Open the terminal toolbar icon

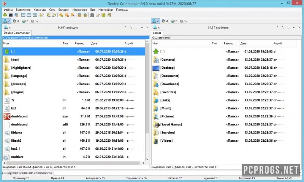point(11,15)
